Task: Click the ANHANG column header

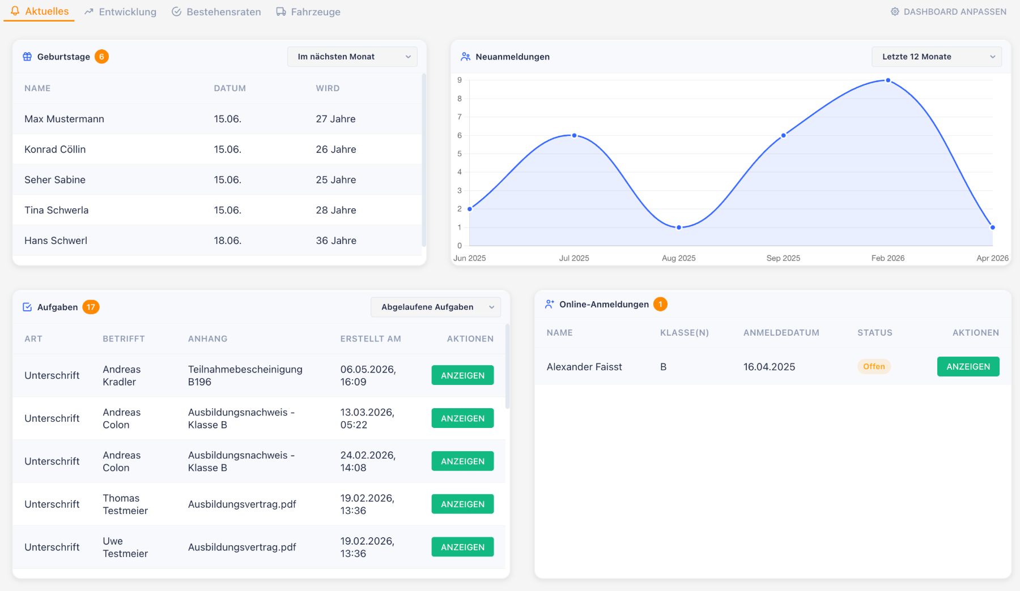Action: [208, 339]
